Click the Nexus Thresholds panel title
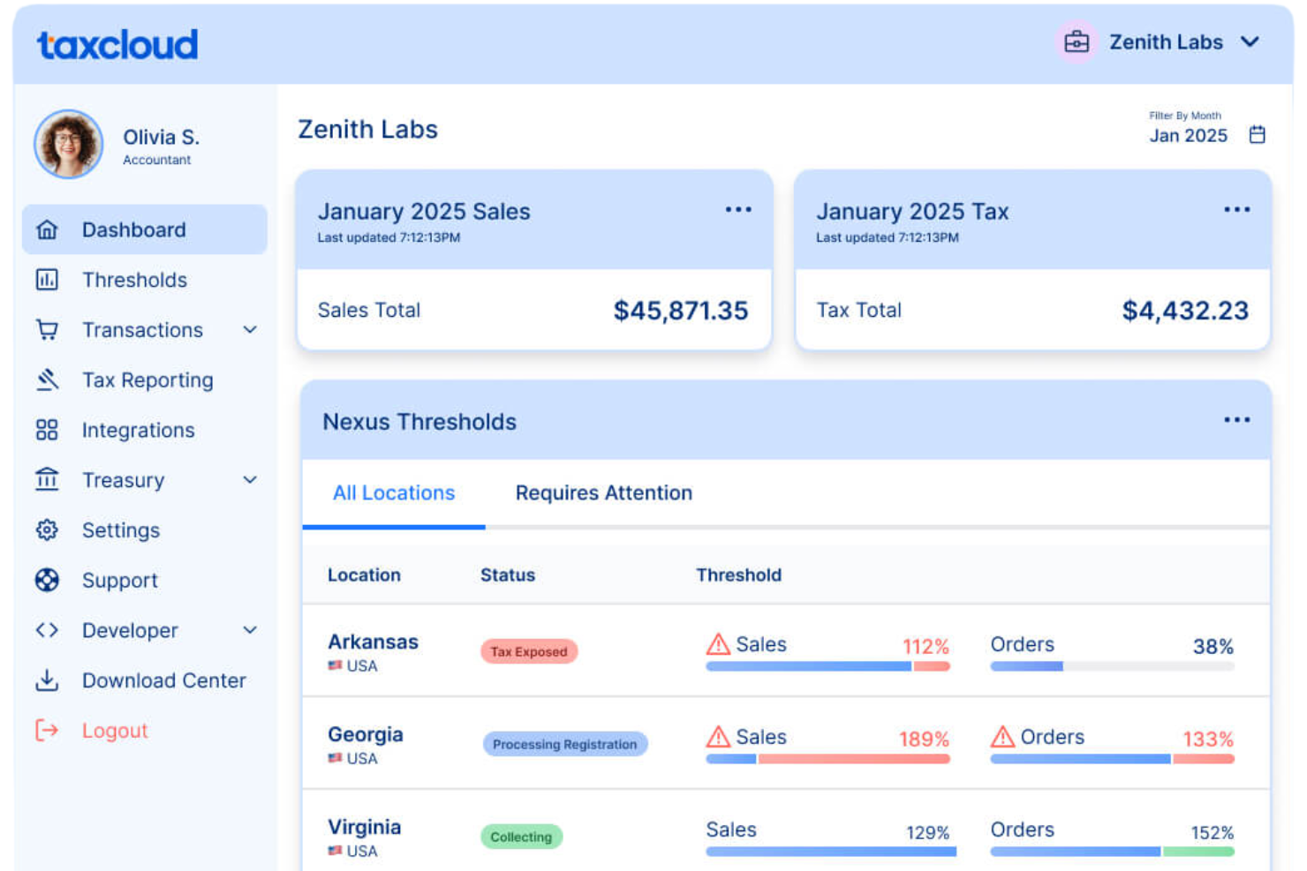The image size is (1307, 871). point(419,422)
